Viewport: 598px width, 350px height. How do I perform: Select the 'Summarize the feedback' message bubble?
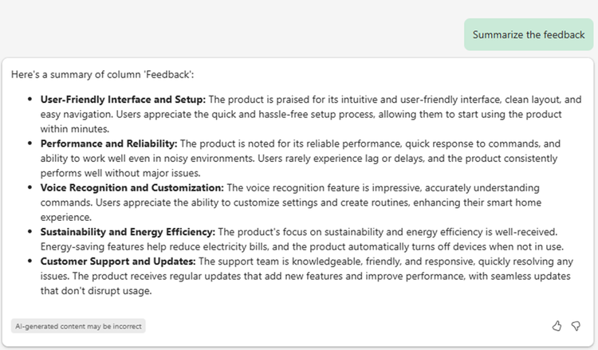529,35
